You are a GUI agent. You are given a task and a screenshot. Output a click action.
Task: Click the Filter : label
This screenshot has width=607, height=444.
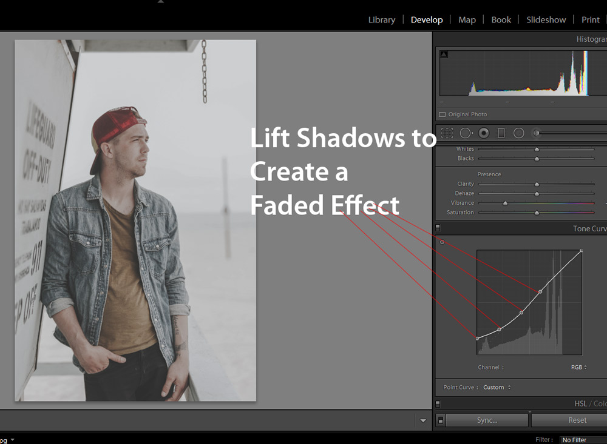tap(544, 440)
